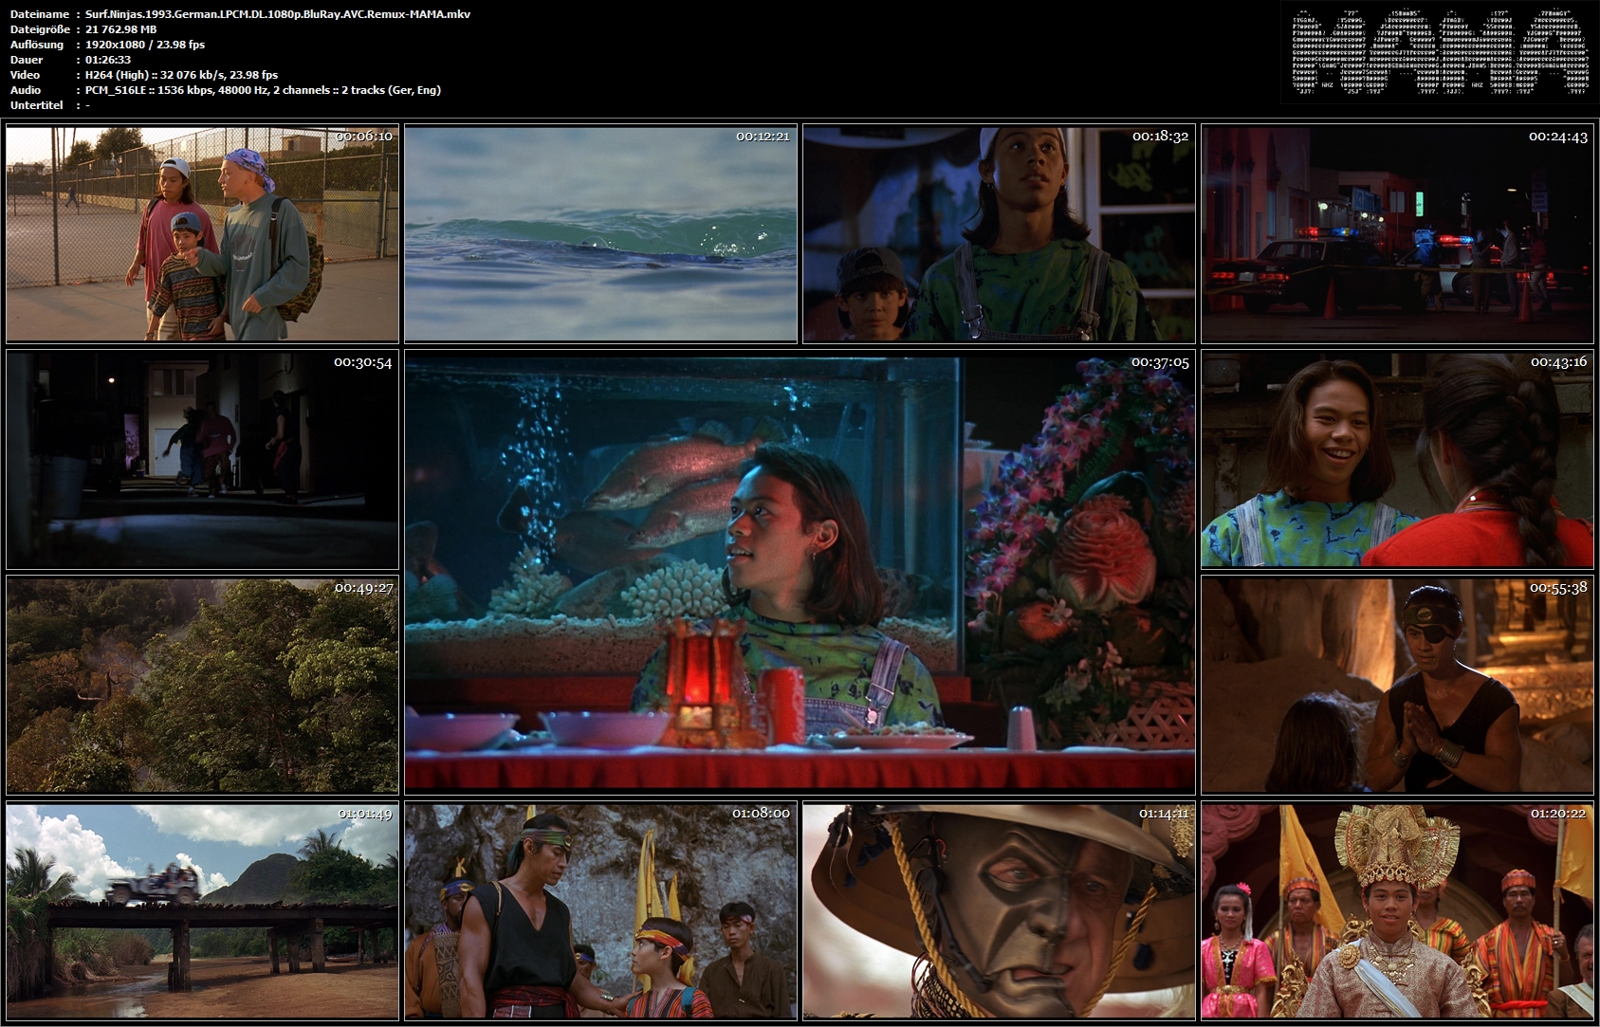Click the Video label
The width and height of the screenshot is (1600, 1027).
point(26,75)
